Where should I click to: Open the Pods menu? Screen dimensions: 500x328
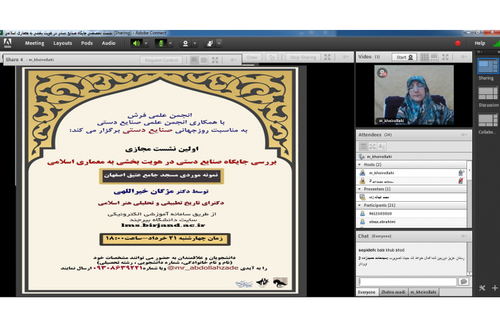click(87, 43)
